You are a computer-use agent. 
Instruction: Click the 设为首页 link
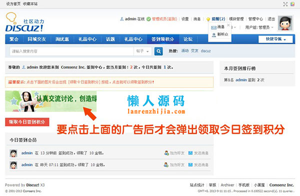click(x=13, y=4)
